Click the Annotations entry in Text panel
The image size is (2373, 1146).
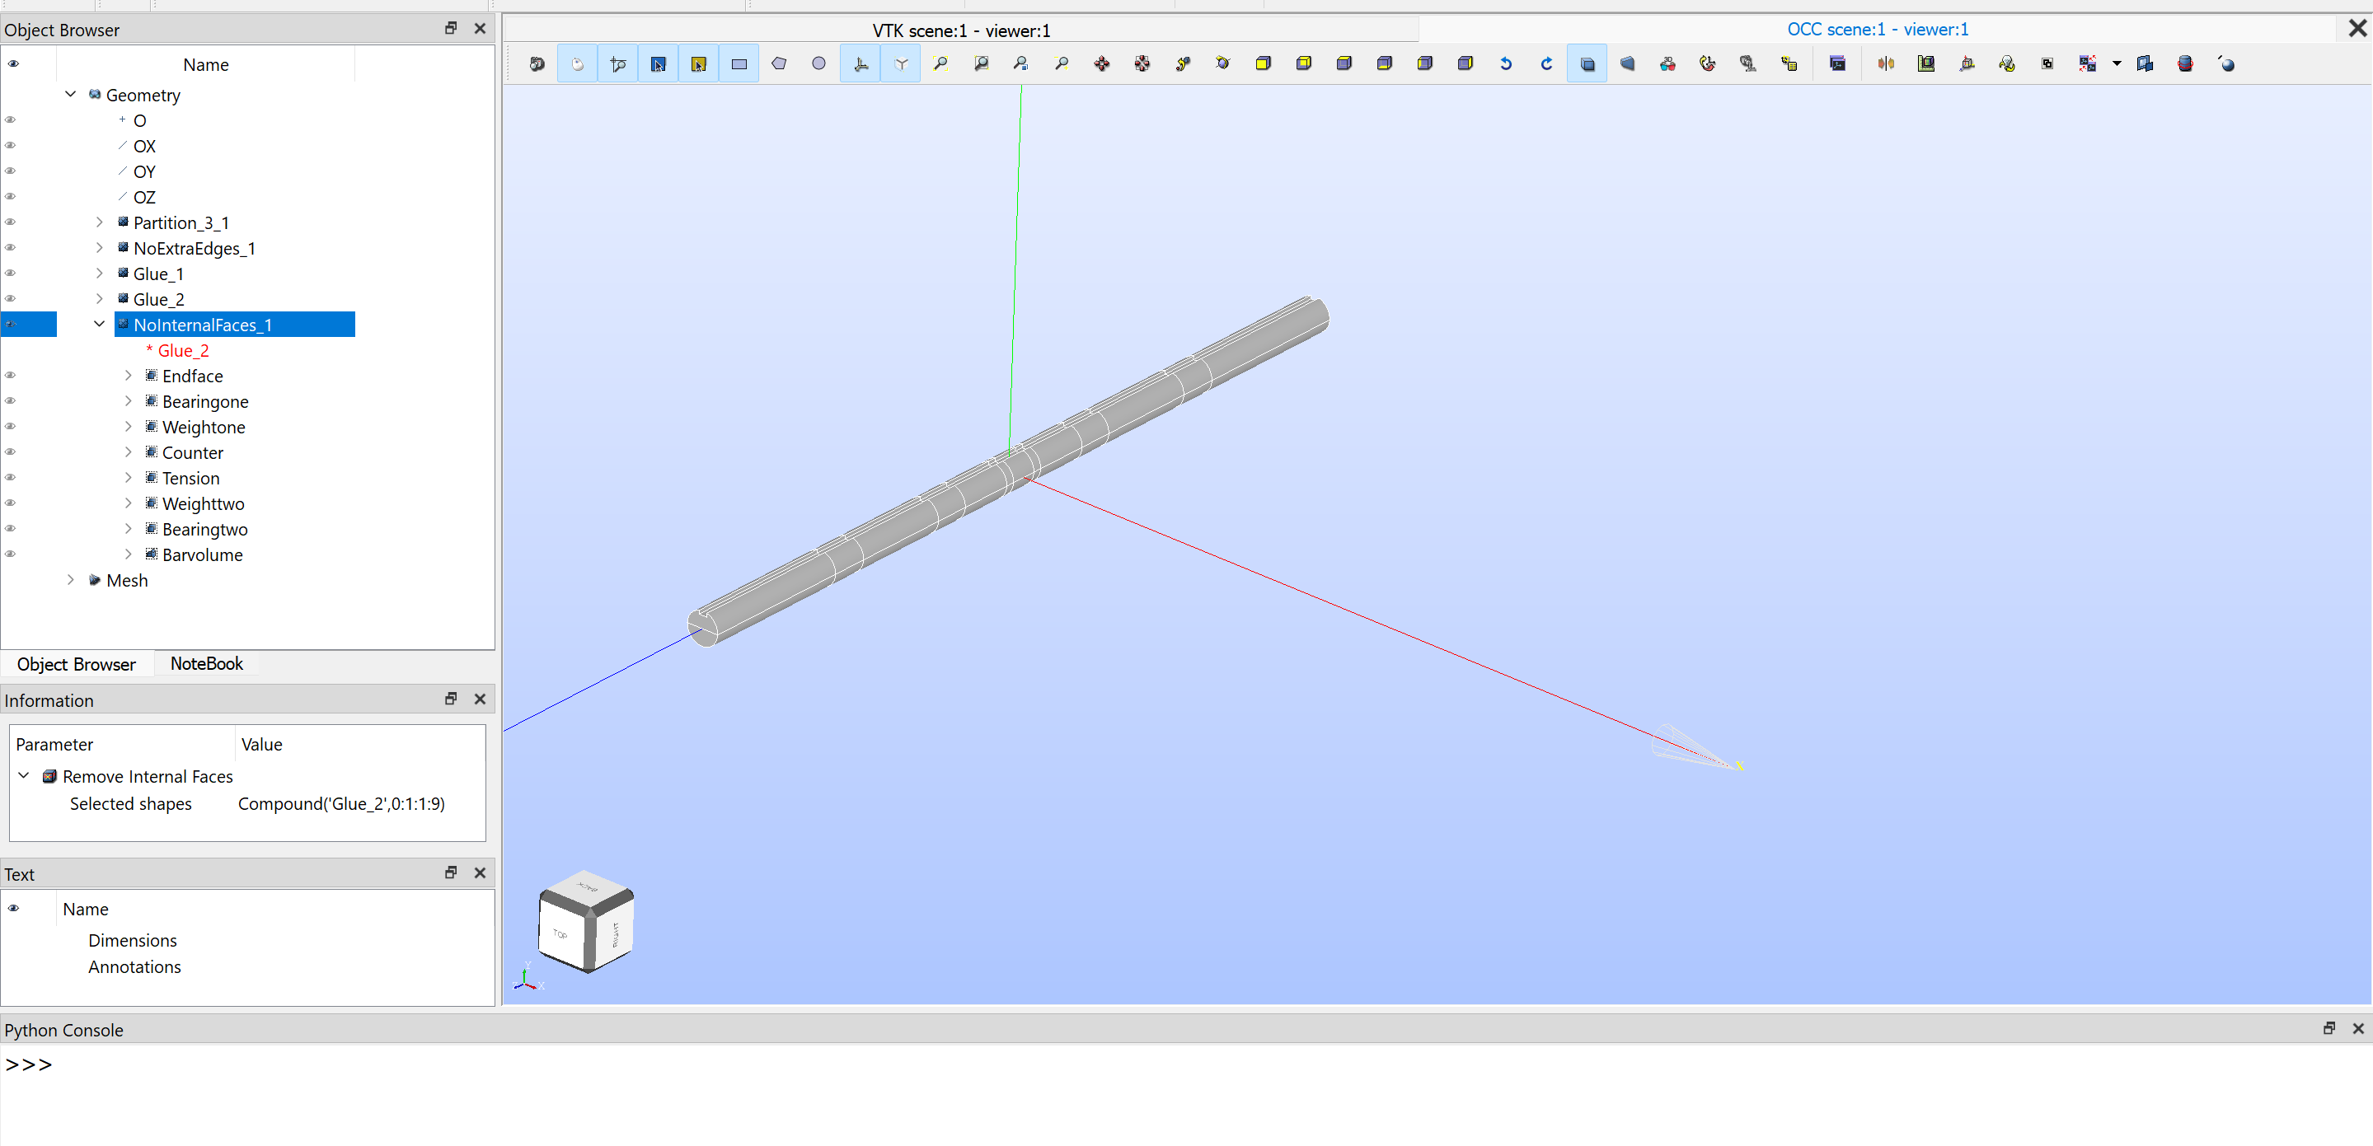[134, 966]
